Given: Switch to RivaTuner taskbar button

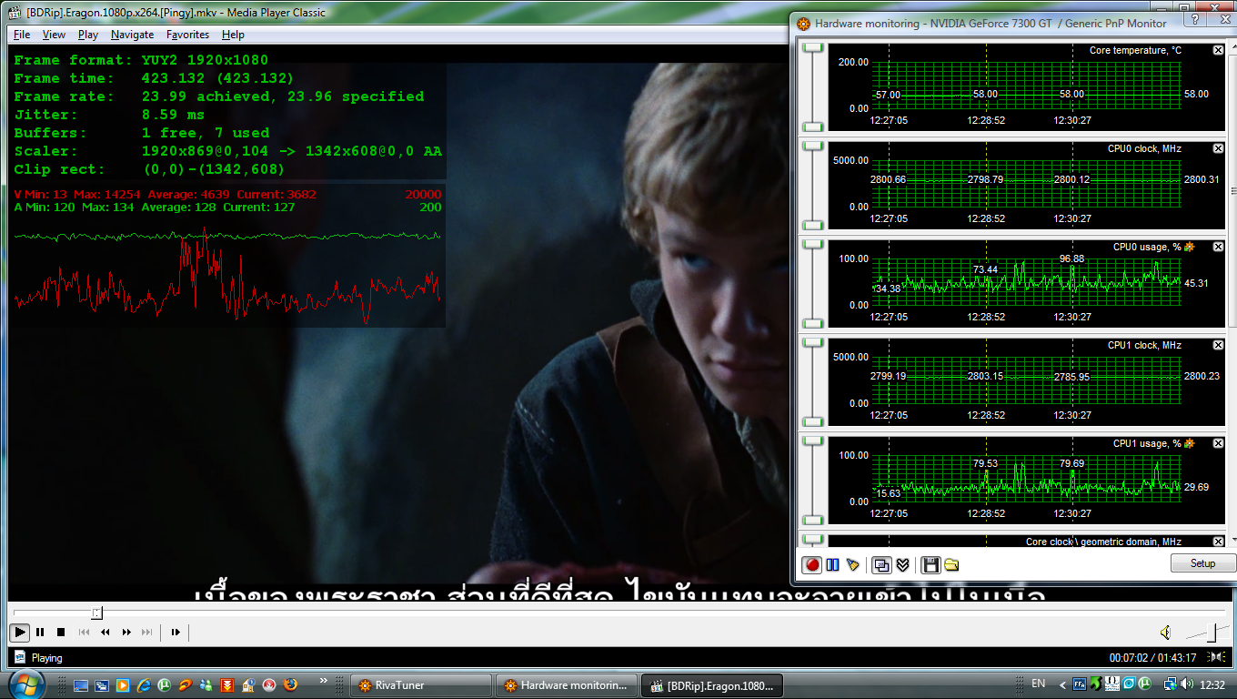Looking at the screenshot, I should pyautogui.click(x=421, y=685).
